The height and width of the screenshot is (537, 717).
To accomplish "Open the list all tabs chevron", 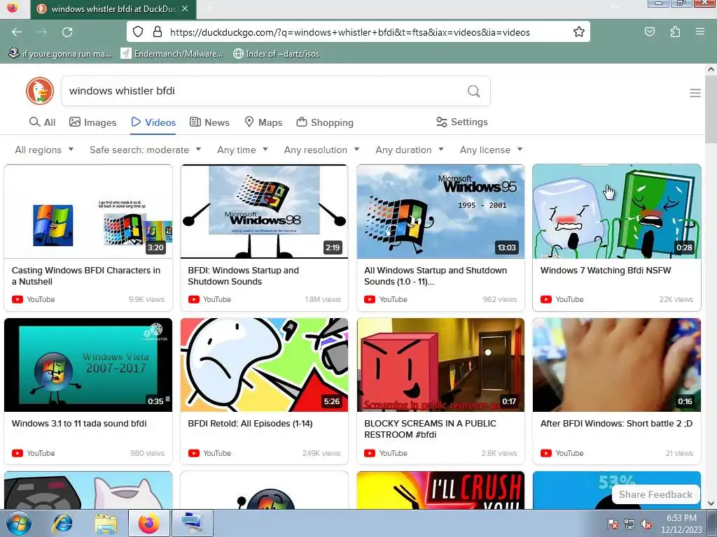I will [615, 6].
